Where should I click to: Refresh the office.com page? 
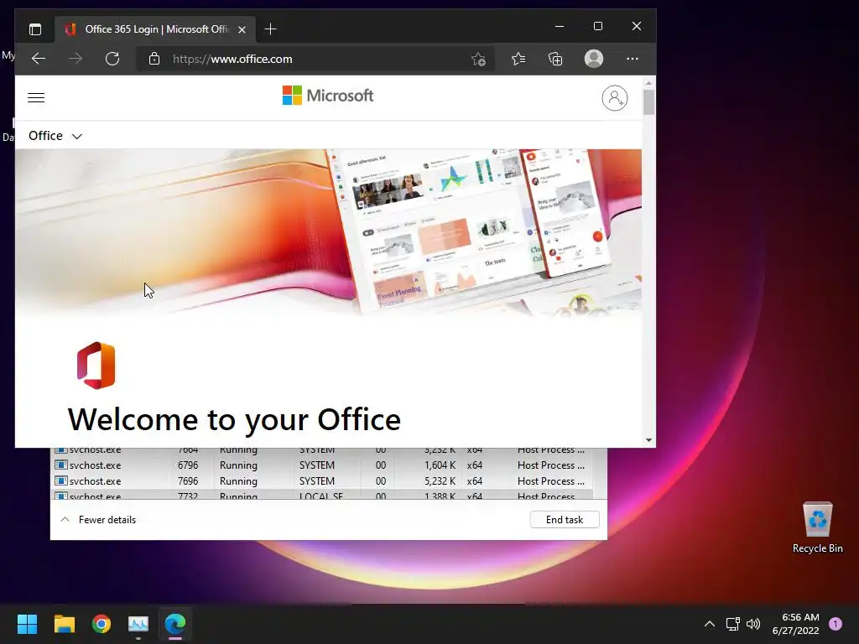pos(112,59)
